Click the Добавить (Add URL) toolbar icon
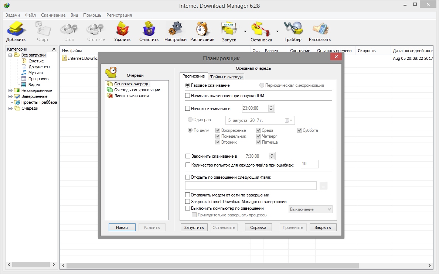The image size is (439, 274). pyautogui.click(x=16, y=29)
